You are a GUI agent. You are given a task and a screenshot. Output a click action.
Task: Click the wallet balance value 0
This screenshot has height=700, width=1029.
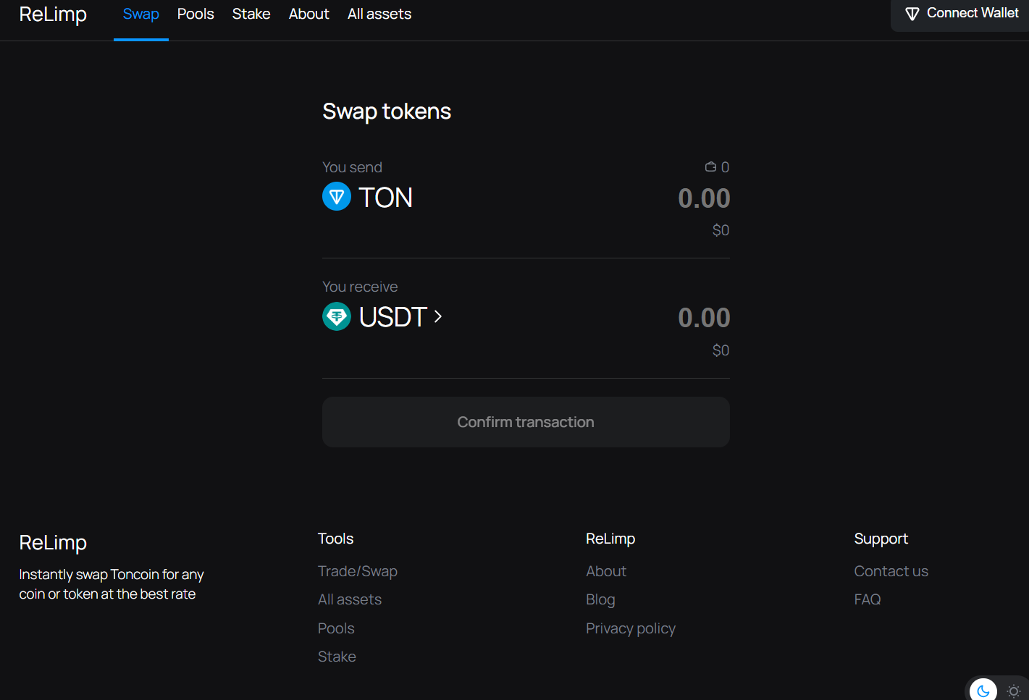(x=725, y=167)
